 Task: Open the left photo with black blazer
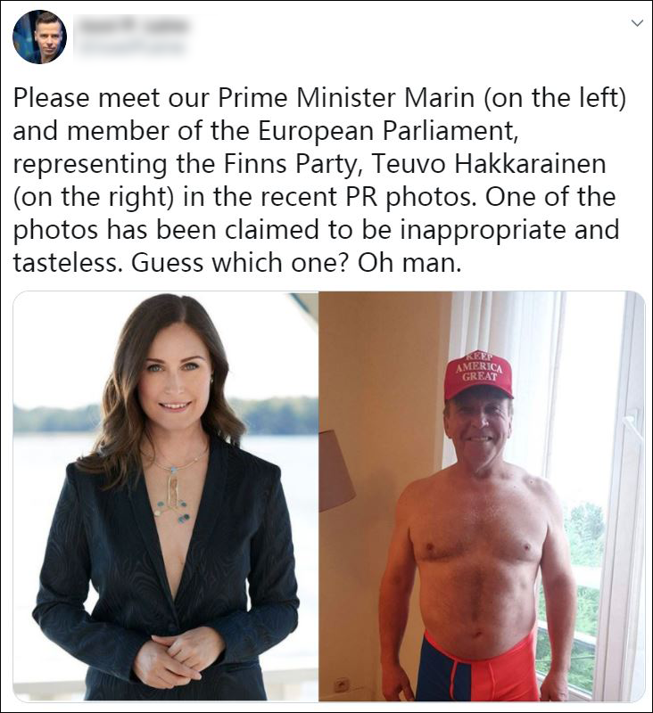(x=166, y=496)
